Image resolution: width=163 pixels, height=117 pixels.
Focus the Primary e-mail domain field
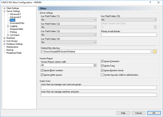(x=129, y=35)
